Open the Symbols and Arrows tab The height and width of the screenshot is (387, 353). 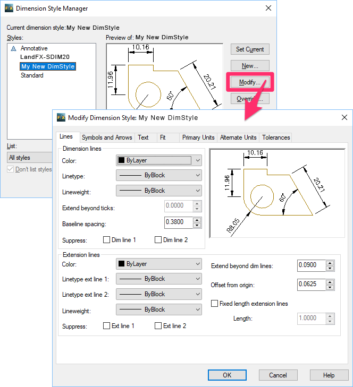click(x=107, y=137)
